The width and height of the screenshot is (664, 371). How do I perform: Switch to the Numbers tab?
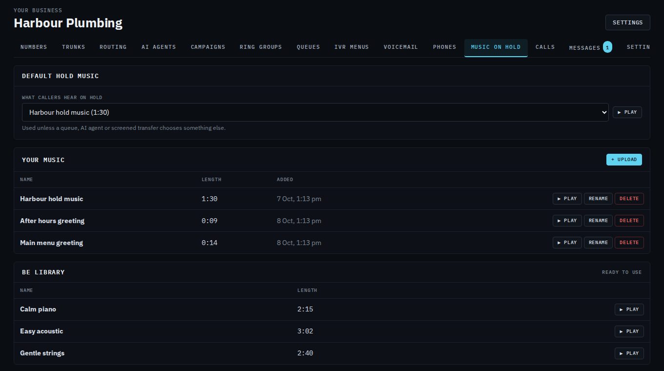[34, 47]
